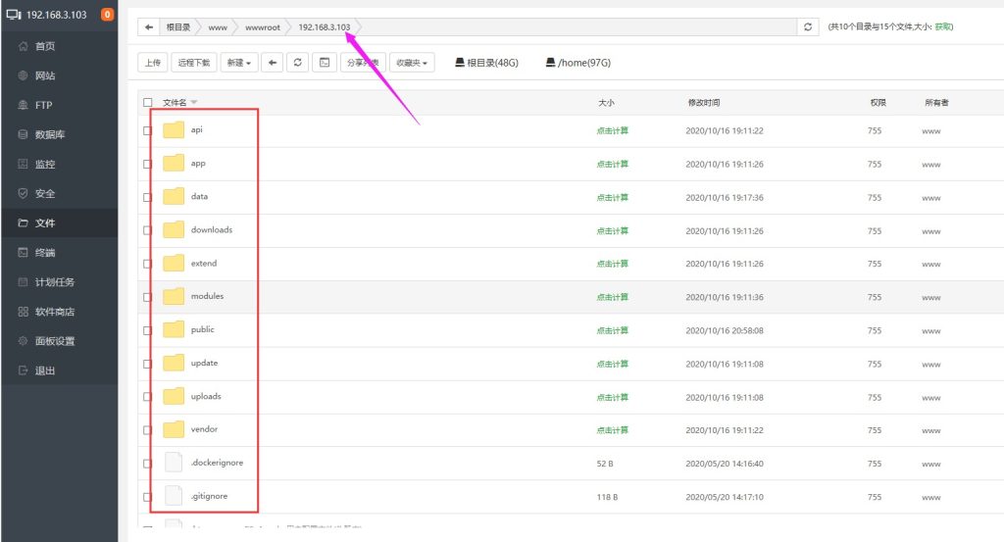1004x542 pixels.
Task: Open the /home(97G) disk shortcut
Action: tap(578, 63)
